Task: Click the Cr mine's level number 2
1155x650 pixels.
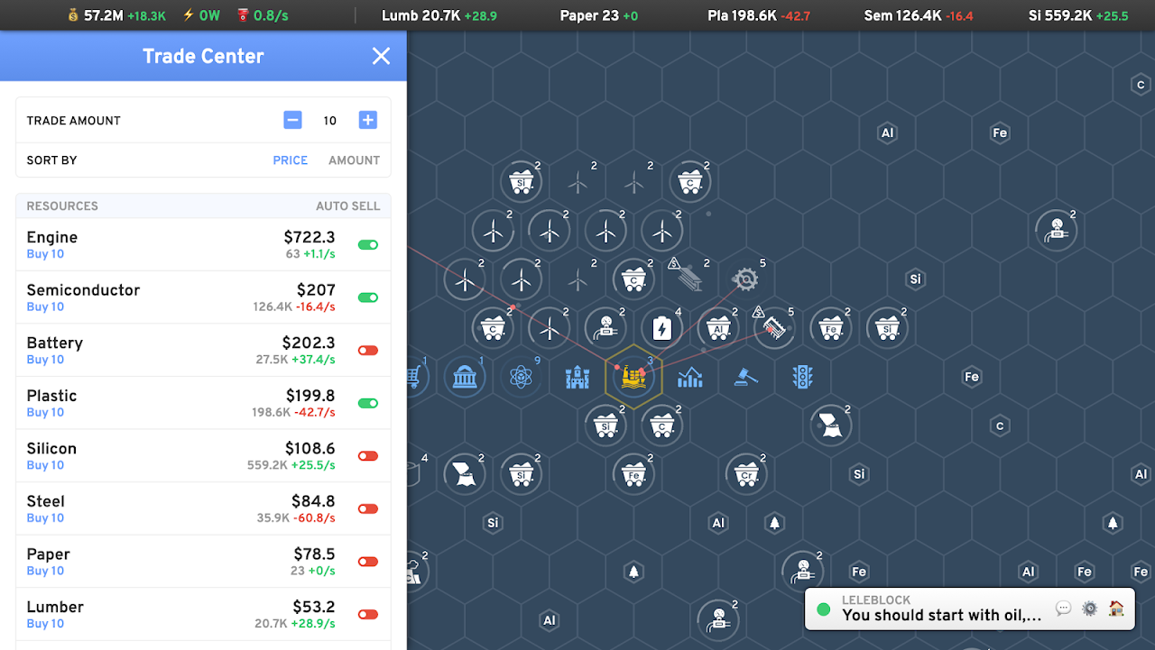Action: pos(763,458)
